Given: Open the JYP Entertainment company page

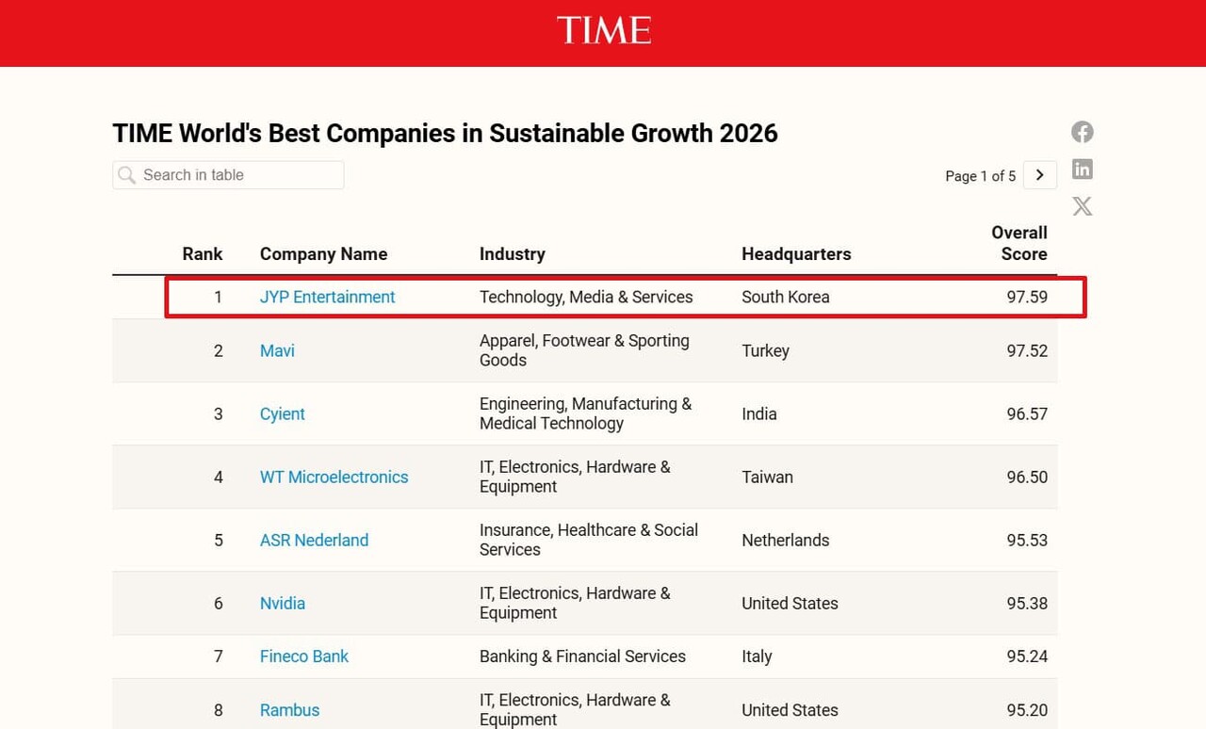Looking at the screenshot, I should [327, 296].
